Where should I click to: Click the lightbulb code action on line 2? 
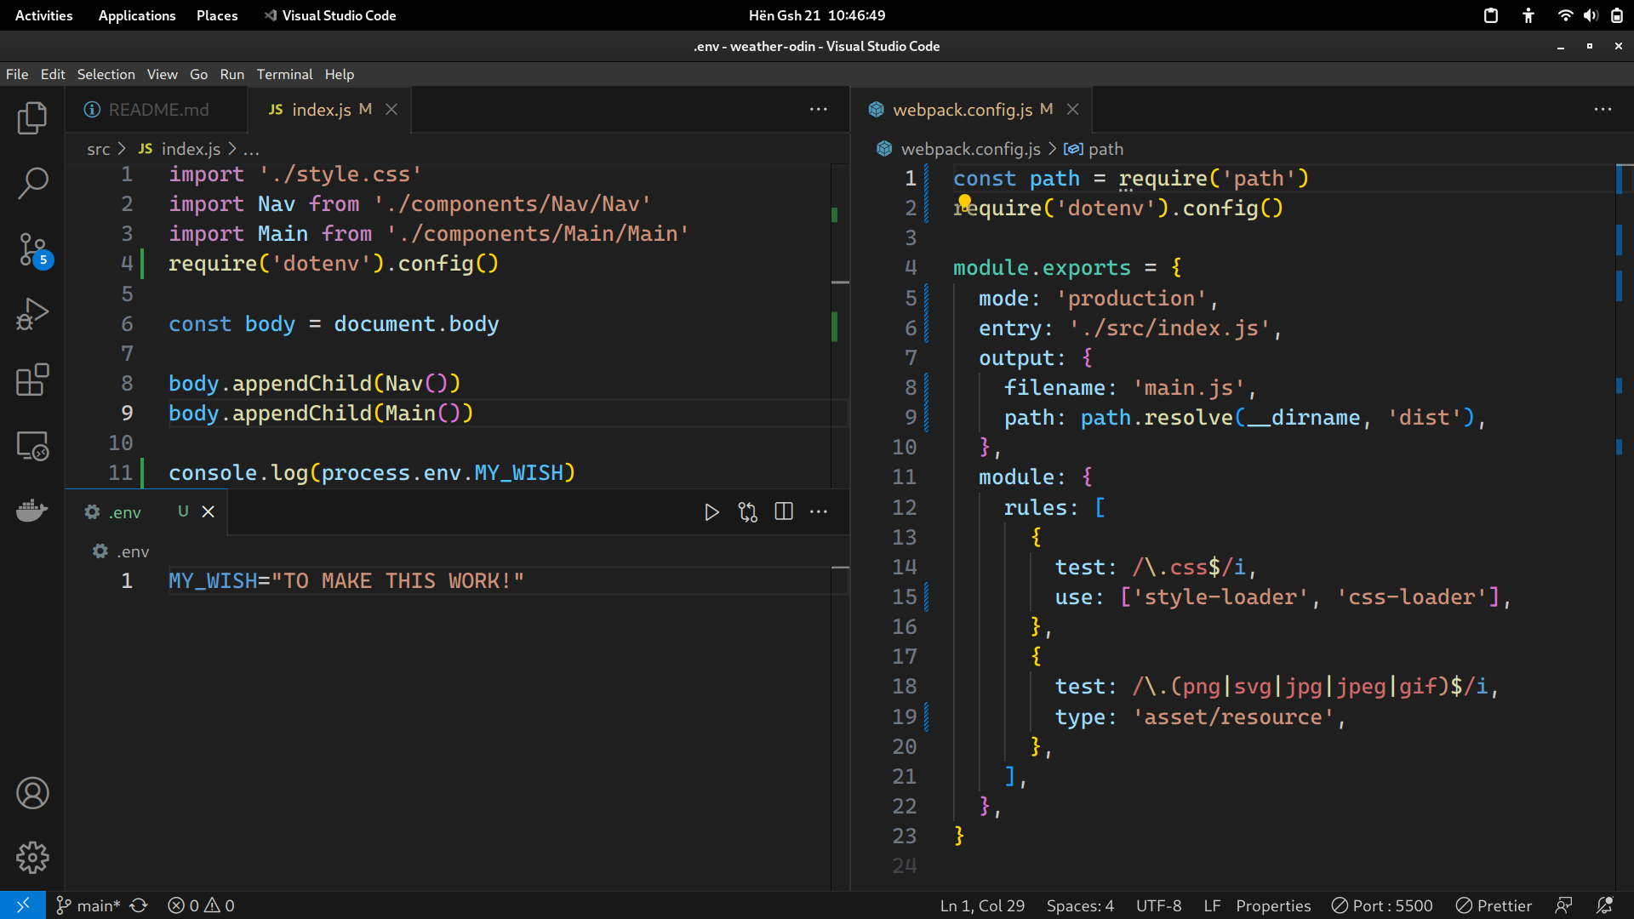click(964, 203)
